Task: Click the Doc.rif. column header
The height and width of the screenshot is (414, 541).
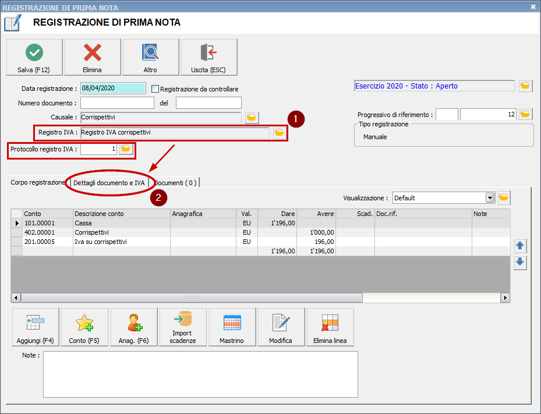Action: tap(423, 214)
